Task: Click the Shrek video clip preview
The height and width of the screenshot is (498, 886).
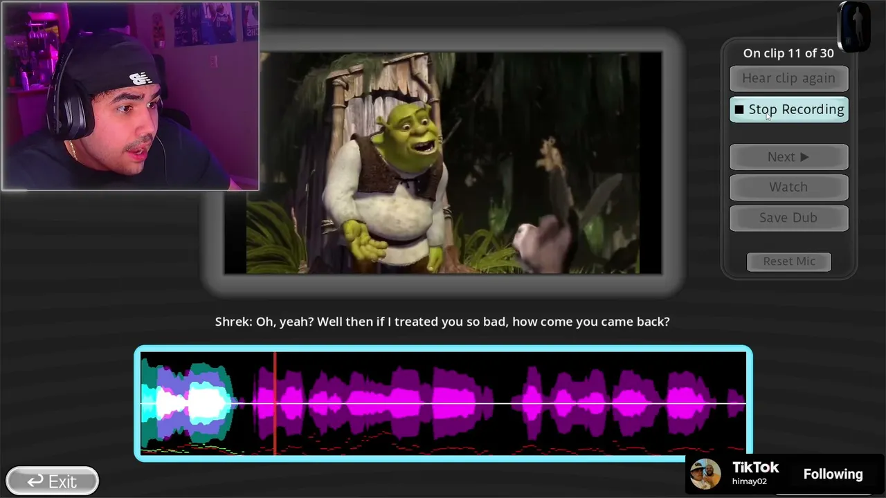Action: (x=443, y=163)
